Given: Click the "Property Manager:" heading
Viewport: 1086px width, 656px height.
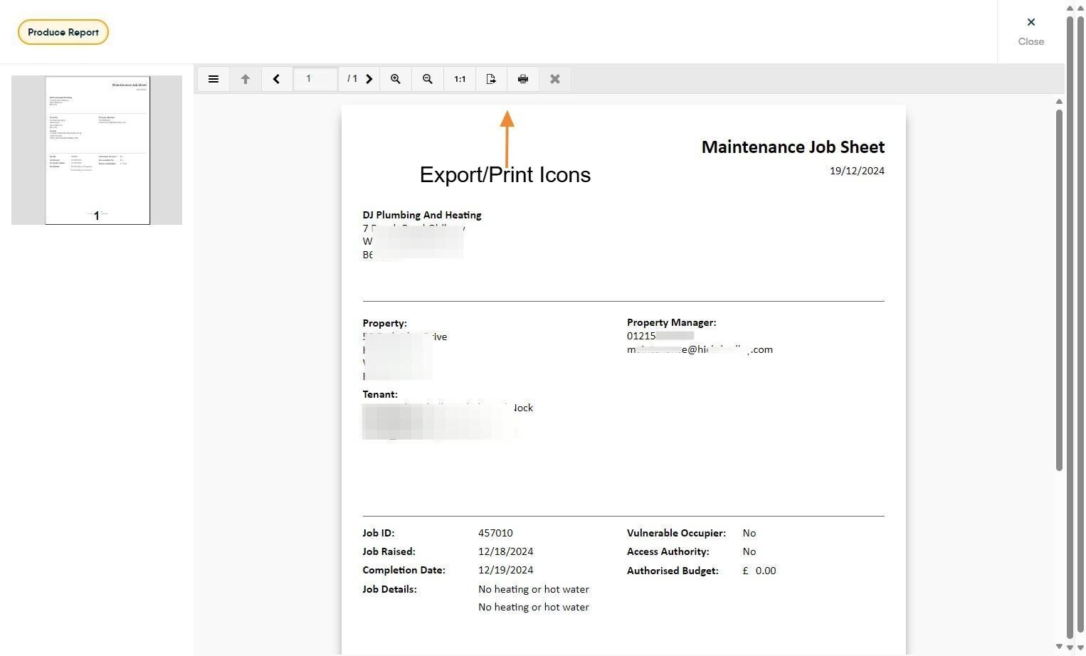Looking at the screenshot, I should point(672,322).
